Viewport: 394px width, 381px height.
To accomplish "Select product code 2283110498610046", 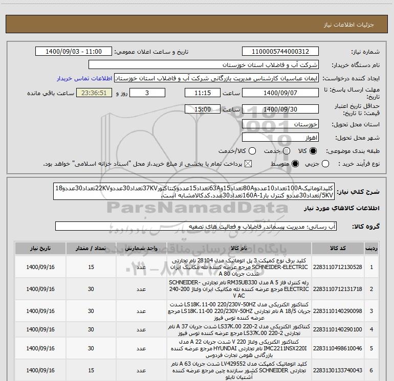I will (338, 348).
